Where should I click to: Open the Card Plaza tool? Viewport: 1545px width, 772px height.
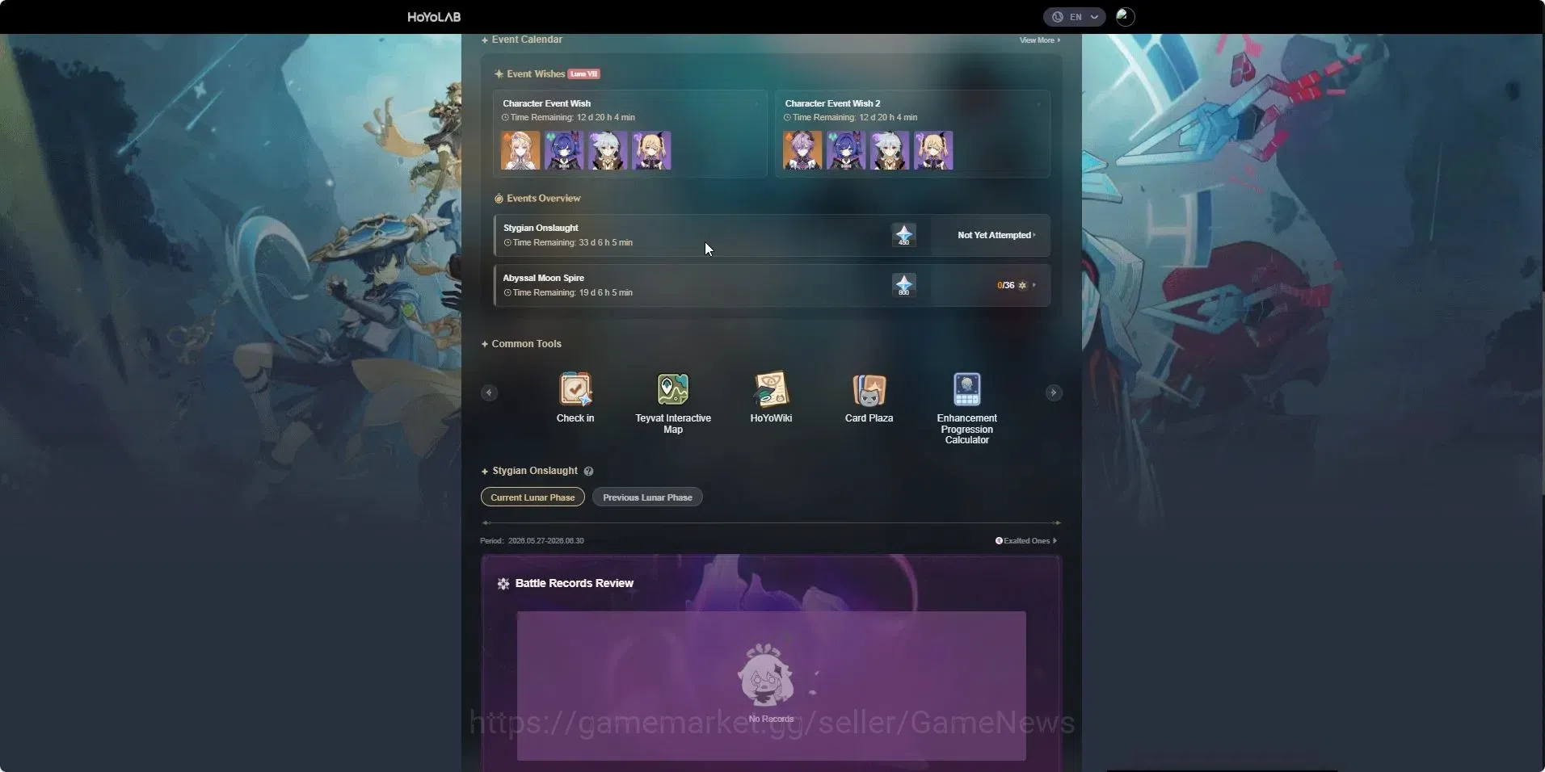869,397
